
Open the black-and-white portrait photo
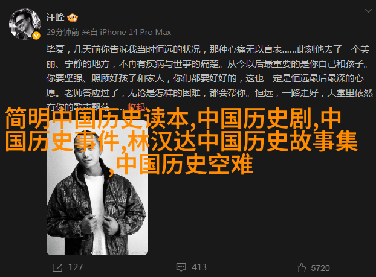[97, 186]
